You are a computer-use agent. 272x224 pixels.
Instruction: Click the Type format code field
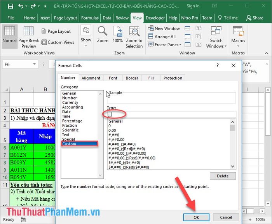coord(171,114)
